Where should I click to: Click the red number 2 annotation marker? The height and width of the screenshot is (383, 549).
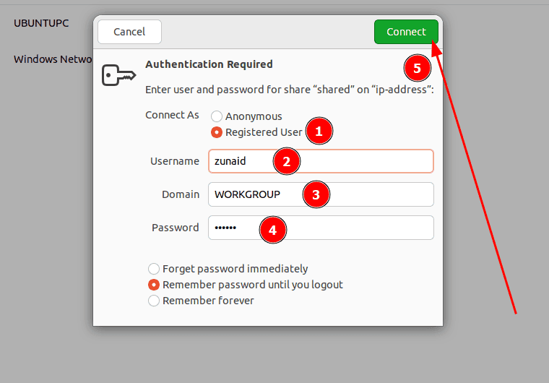click(287, 161)
